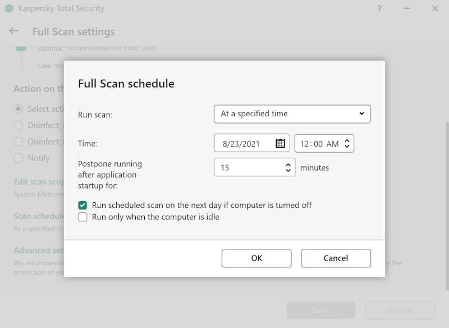Click the 'Postpone running after application startup for:' label
Image resolution: width=449 pixels, height=328 pixels.
coord(109,175)
